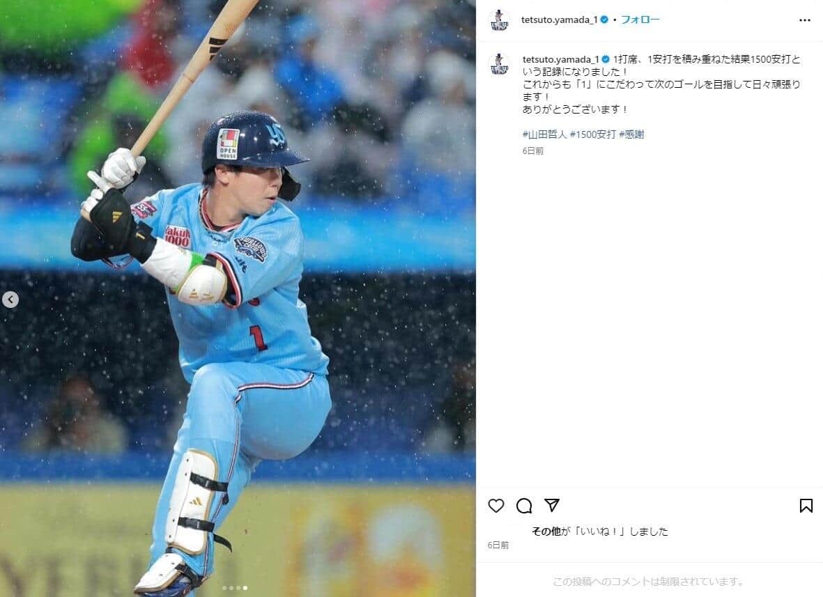
Task: Open the #1500安打 hashtag
Action: point(592,134)
